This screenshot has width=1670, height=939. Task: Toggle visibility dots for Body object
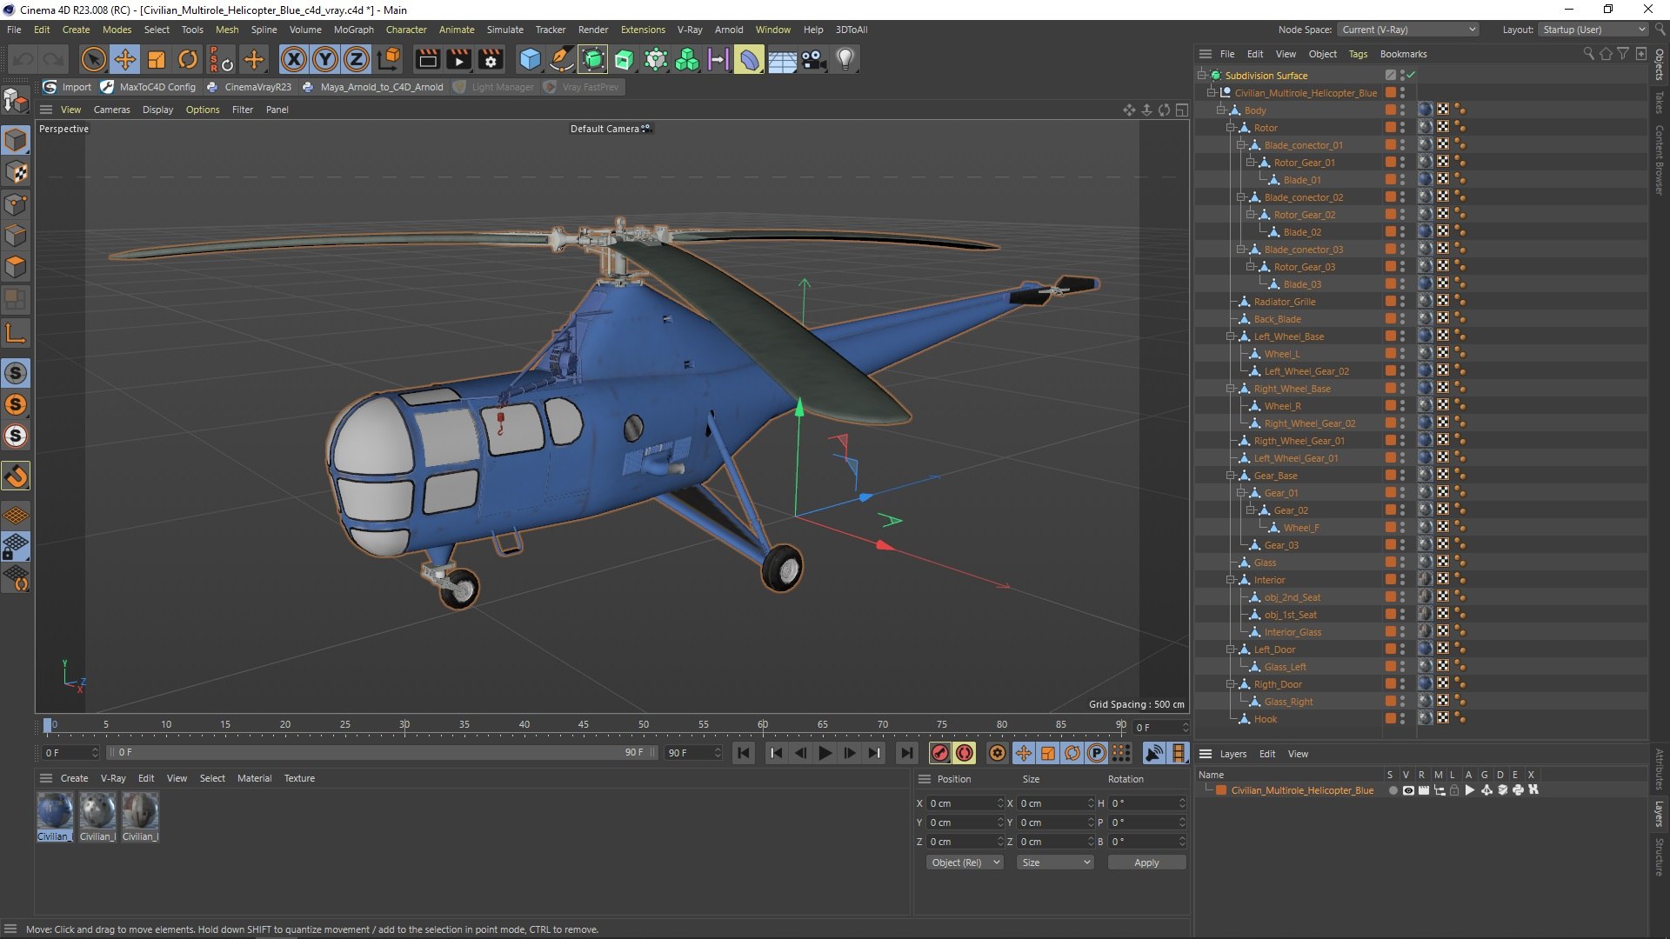coord(1402,110)
